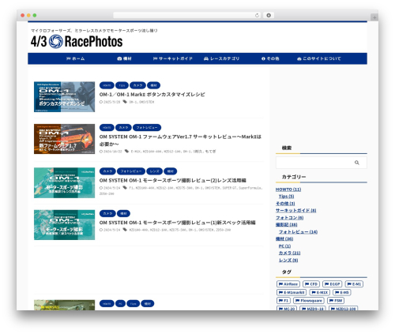Open the 機材 navigation menu
The height and width of the screenshot is (334, 395).
pyautogui.click(x=124, y=58)
